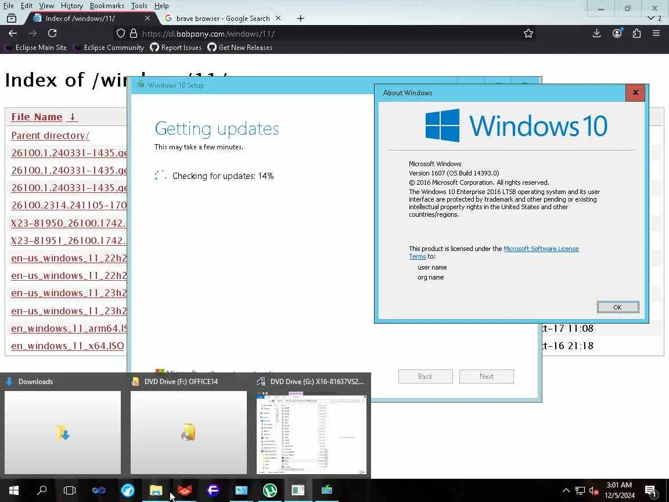
Task: Open taskbar search magnifier
Action: [x=42, y=490]
